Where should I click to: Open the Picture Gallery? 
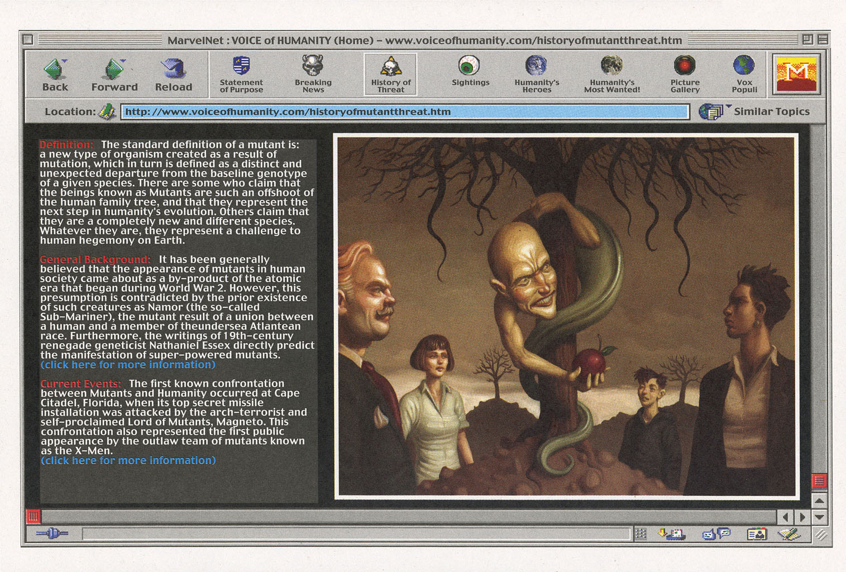[x=685, y=74]
